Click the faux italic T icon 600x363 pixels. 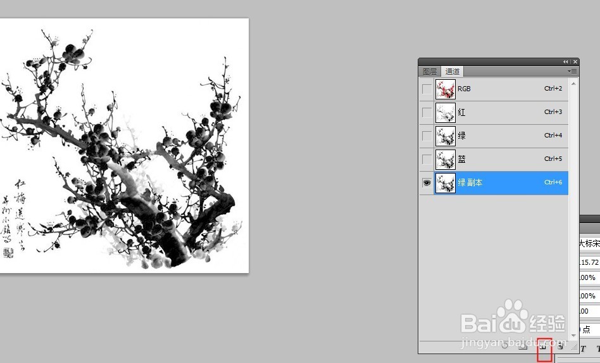point(584,348)
